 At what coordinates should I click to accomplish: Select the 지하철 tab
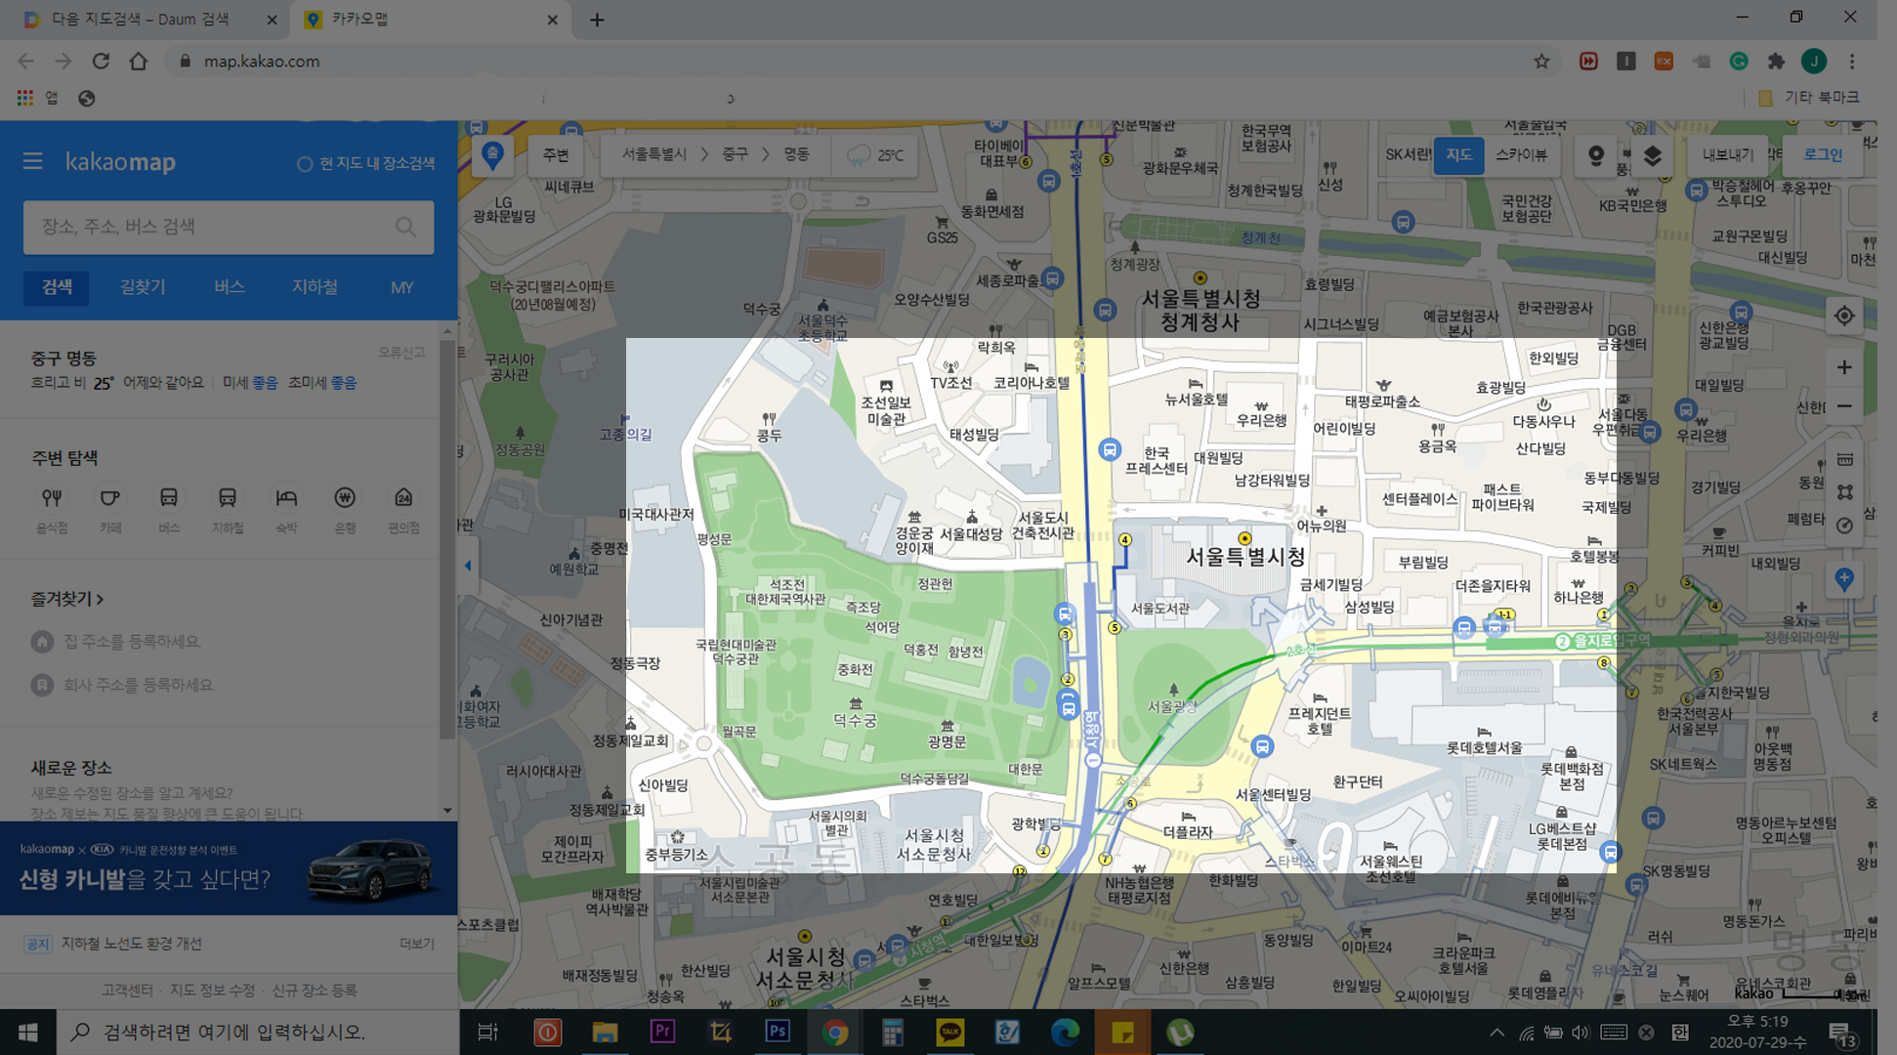[x=315, y=287]
